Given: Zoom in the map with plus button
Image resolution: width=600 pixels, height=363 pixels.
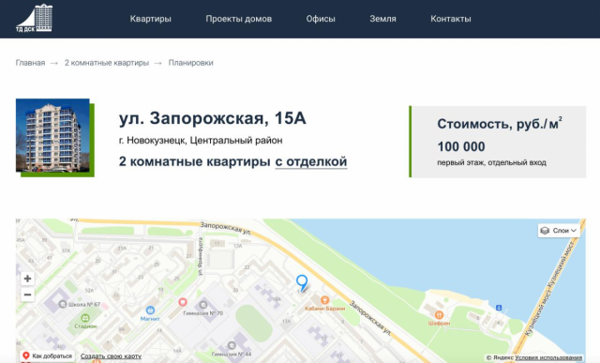Looking at the screenshot, I should (27, 279).
